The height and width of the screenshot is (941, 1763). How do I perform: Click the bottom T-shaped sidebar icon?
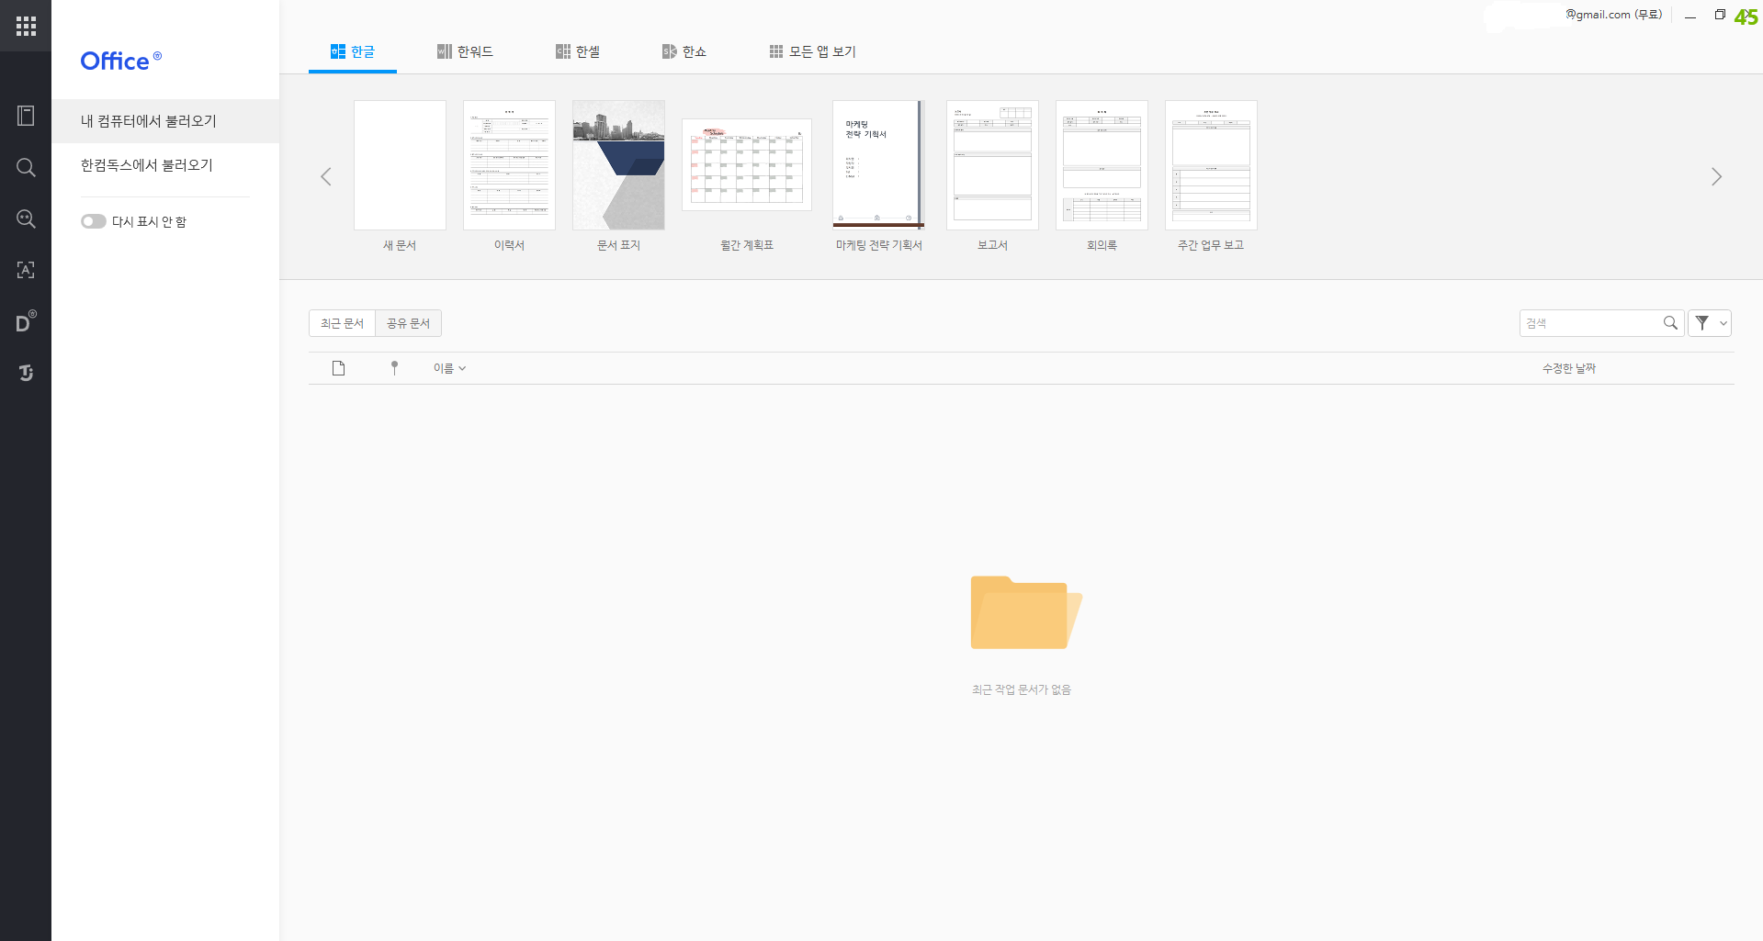(26, 373)
